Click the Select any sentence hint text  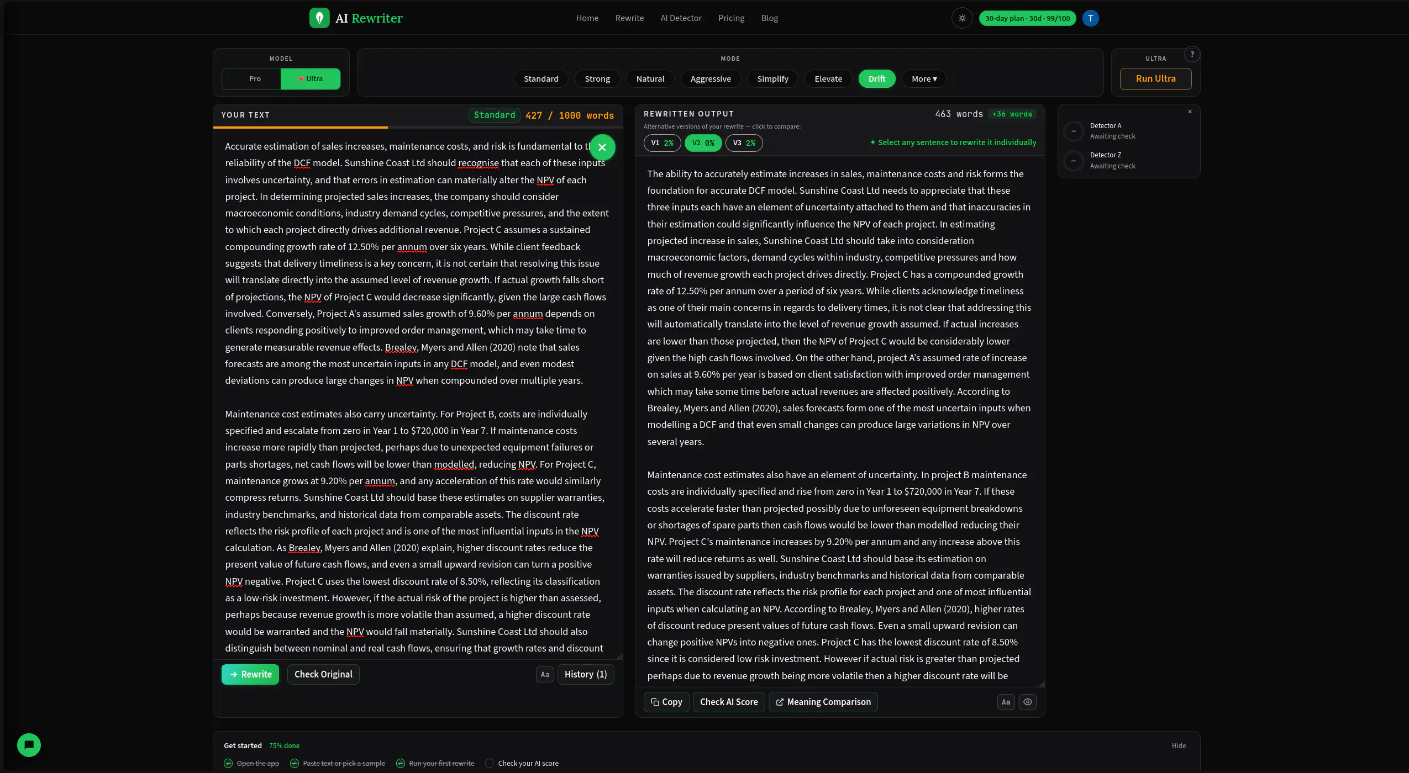coord(953,142)
